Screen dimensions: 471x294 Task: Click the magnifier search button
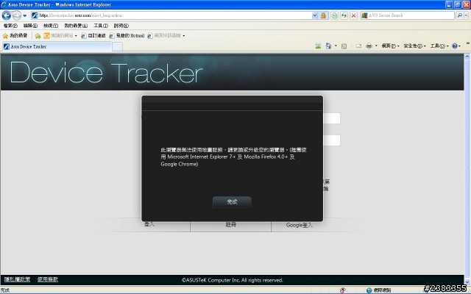coord(459,15)
